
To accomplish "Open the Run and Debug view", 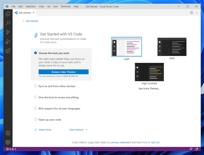I will pyautogui.click(x=8, y=42).
